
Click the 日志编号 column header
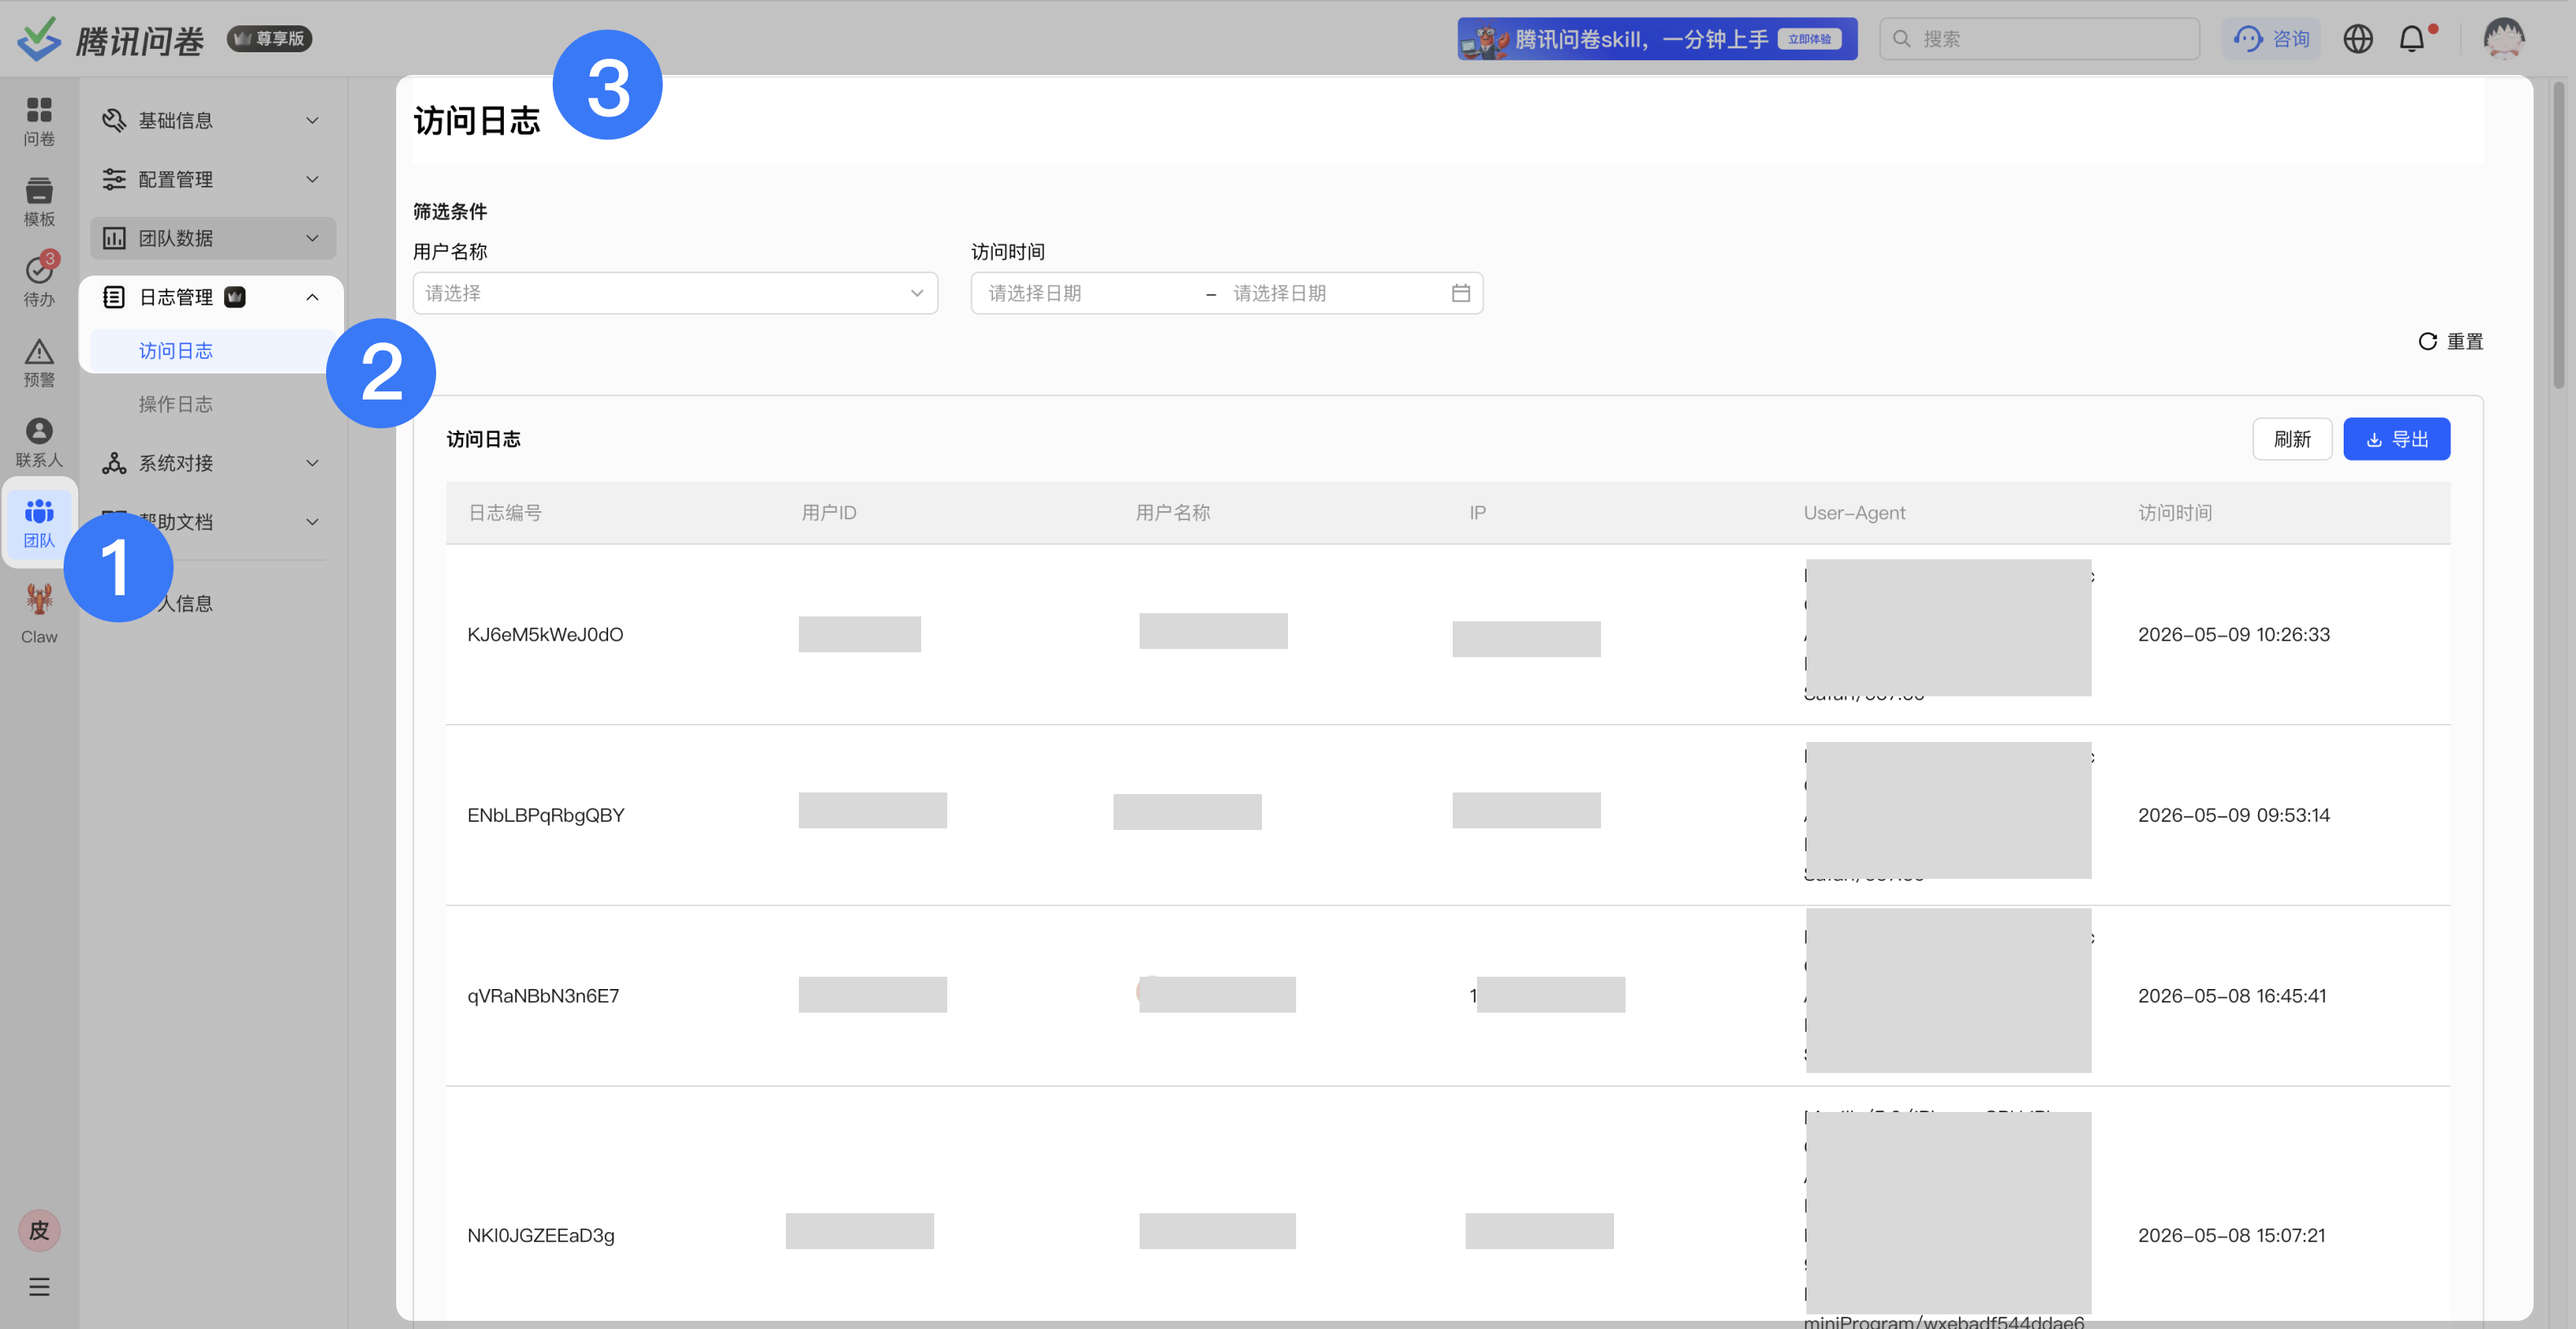505,513
